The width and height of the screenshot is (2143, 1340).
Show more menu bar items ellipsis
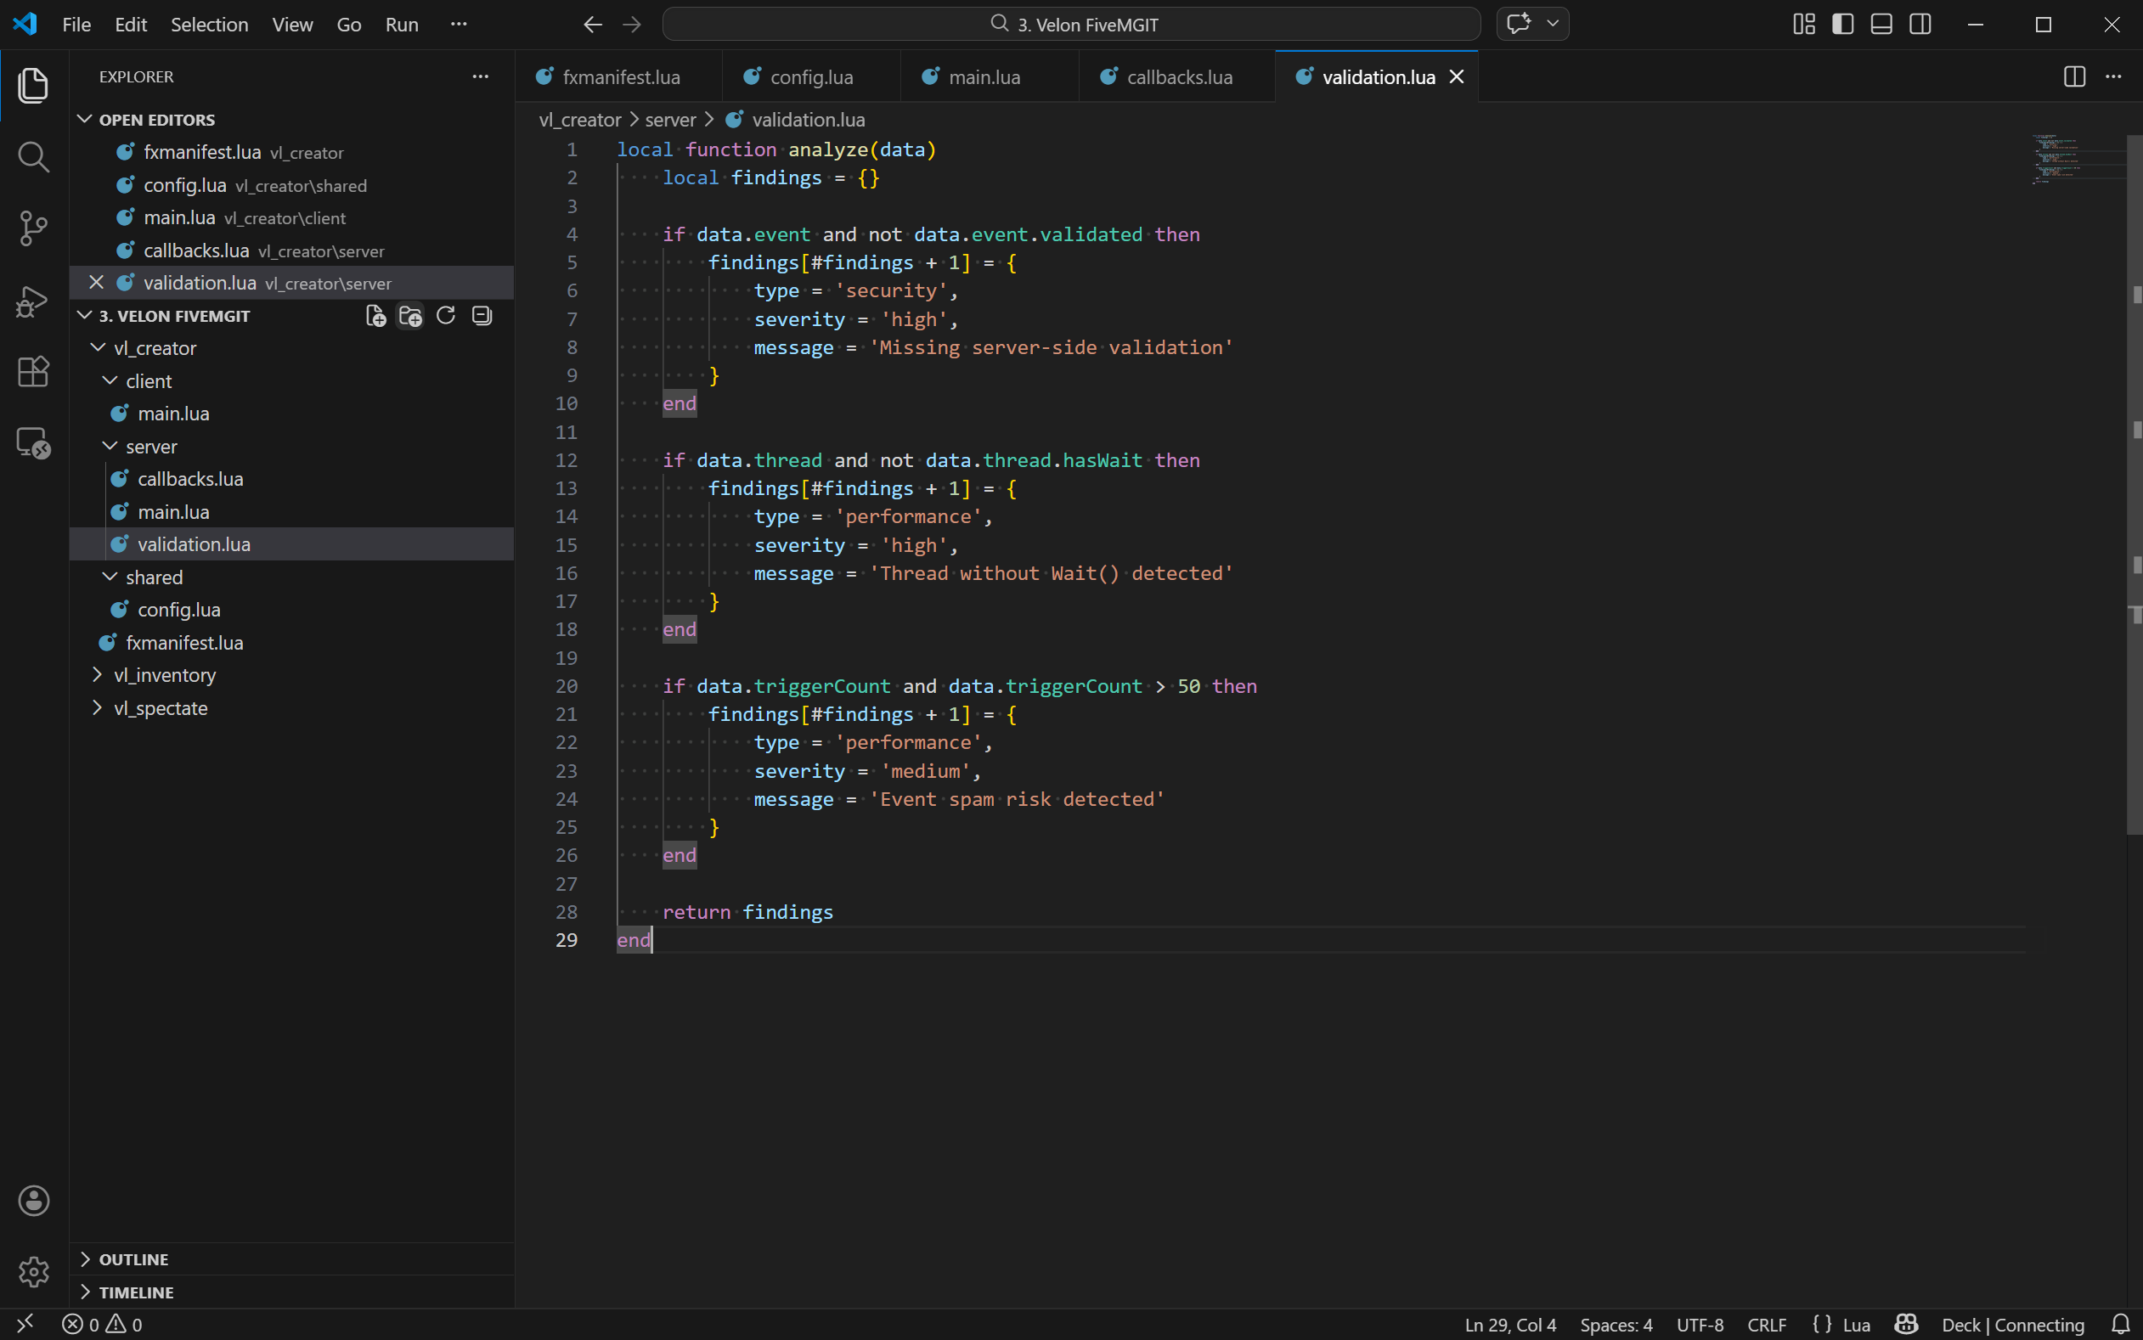[458, 25]
